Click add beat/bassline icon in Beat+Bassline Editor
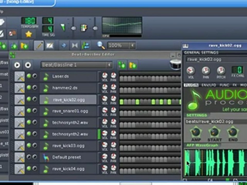 (122, 65)
